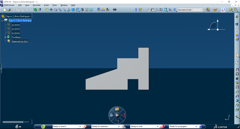Select the xy plane in tree
Image resolution: width=240 pixels, height=129 pixels.
(x=16, y=25)
